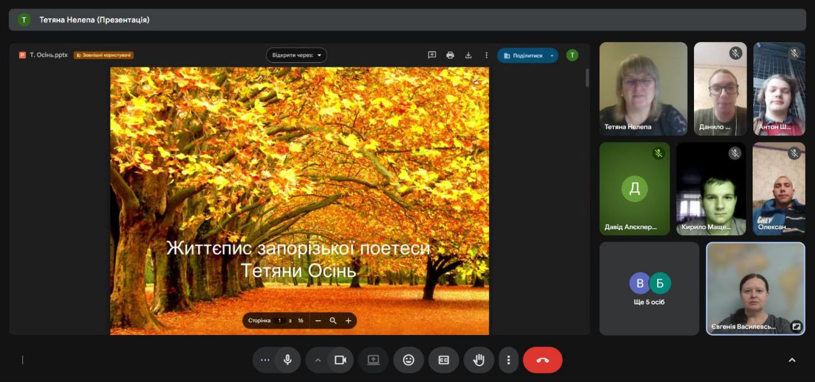Image resolution: width=815 pixels, height=382 pixels.
Task: Open the 'Відкрити через' dropdown
Action: [x=296, y=55]
